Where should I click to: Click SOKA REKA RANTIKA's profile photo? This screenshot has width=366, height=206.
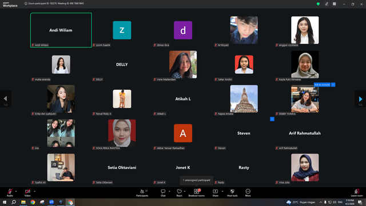(x=122, y=133)
